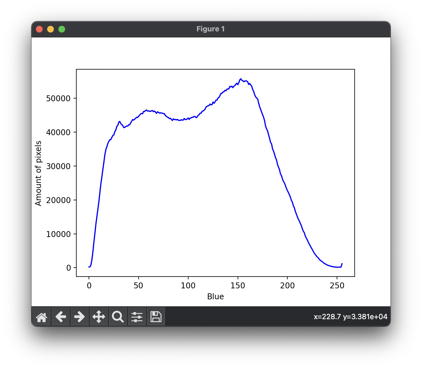
Task: Click the highest peak of the blue curve
Action: 240,79
